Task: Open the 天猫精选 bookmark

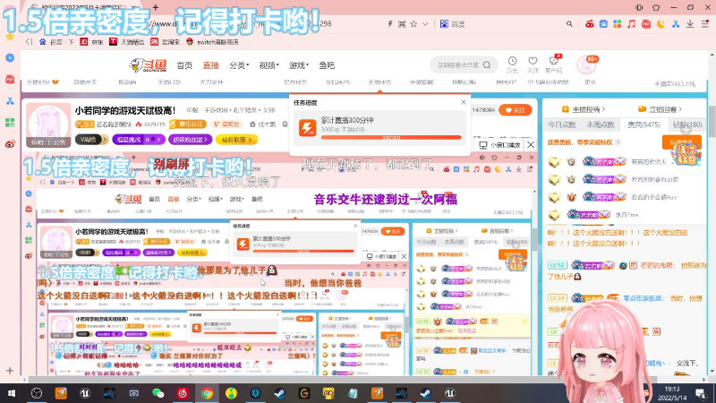Action: coord(126,41)
